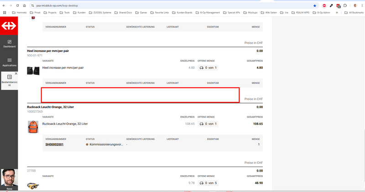Bookmark this page with the star icon

pos(314,5)
